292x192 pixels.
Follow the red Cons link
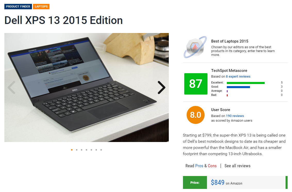tap(212, 166)
